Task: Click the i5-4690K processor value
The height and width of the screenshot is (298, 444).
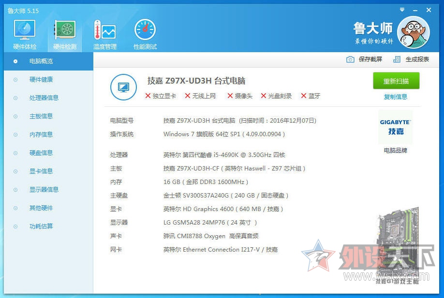Action: coord(224,155)
